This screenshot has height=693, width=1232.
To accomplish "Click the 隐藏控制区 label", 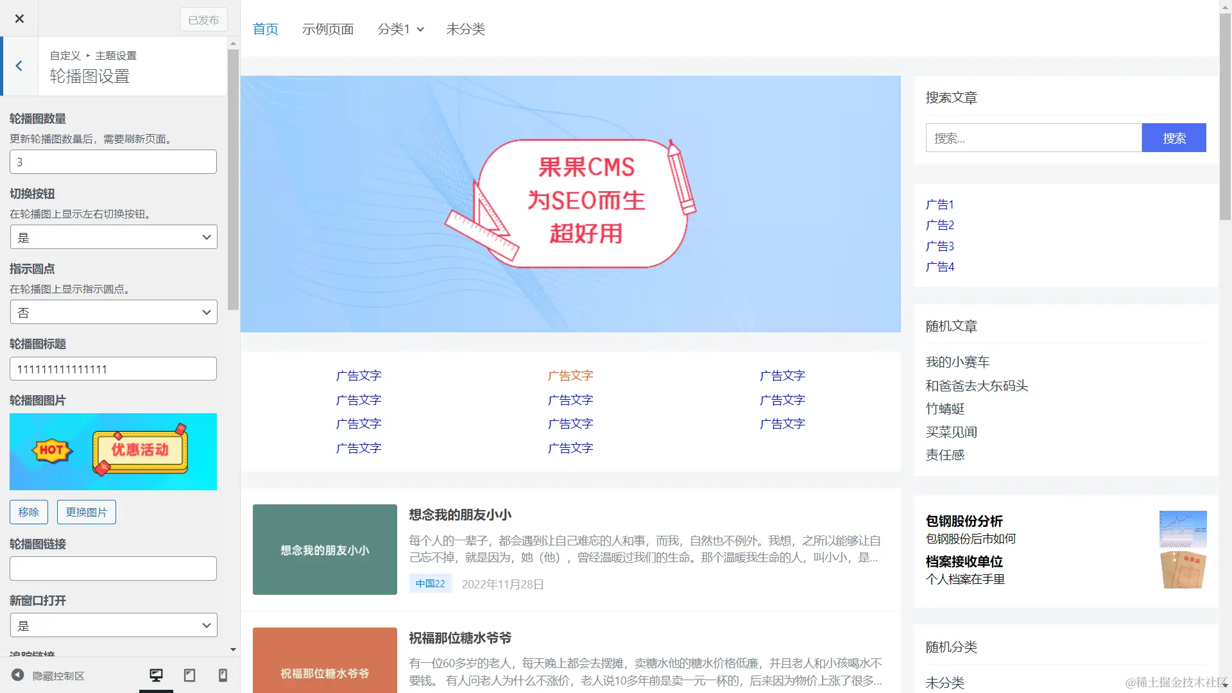I will 58,676.
